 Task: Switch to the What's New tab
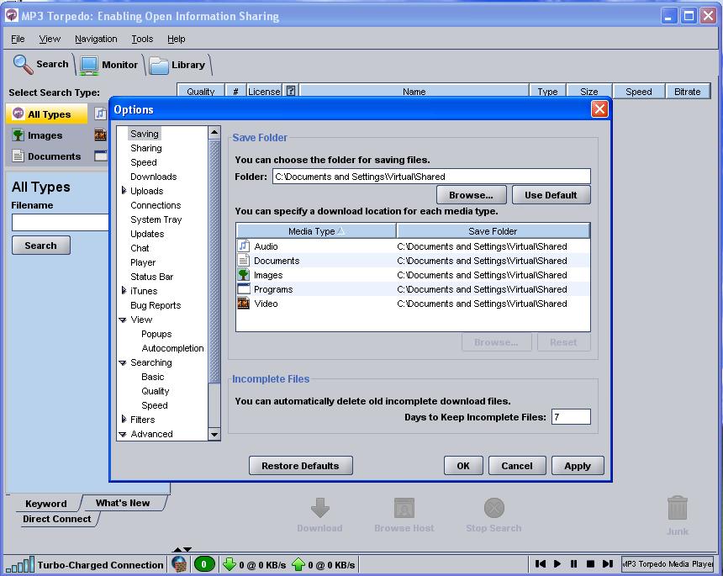[123, 503]
